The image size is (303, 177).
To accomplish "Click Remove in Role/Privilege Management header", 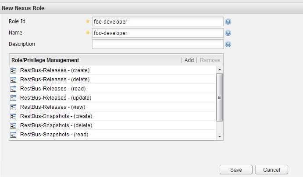I will (210, 60).
